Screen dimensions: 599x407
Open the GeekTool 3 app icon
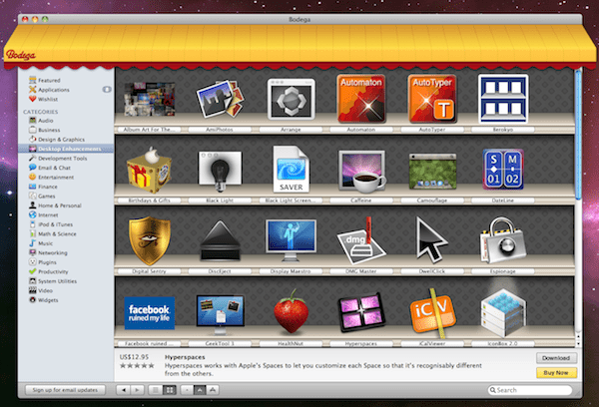(220, 315)
